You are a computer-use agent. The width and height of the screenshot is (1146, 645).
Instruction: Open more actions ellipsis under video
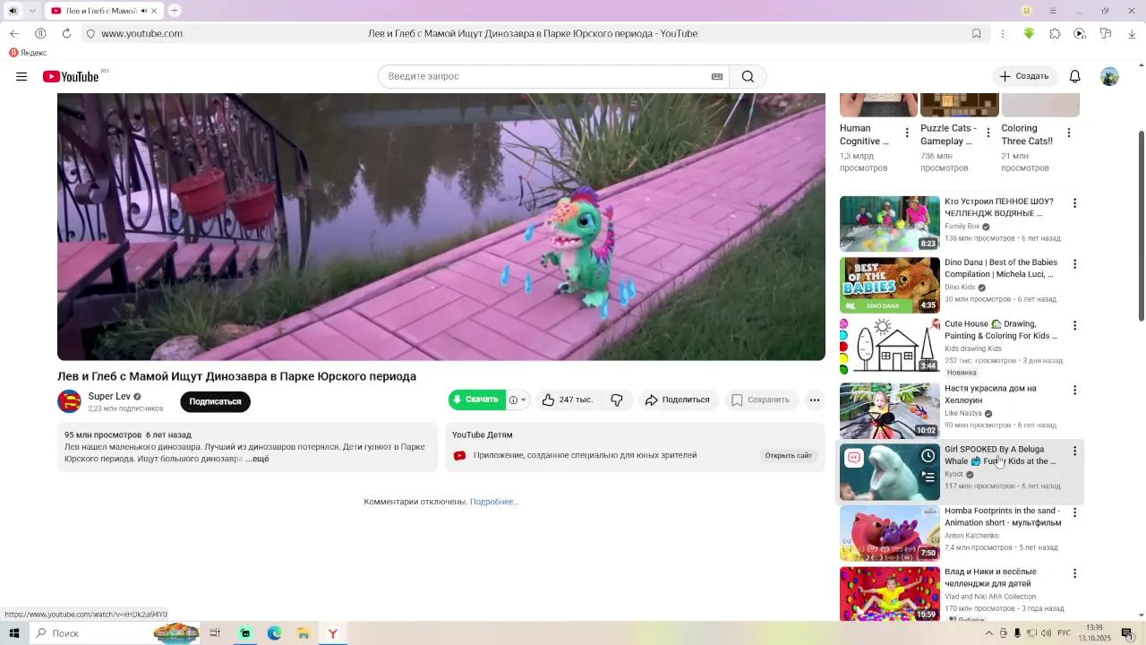click(814, 400)
